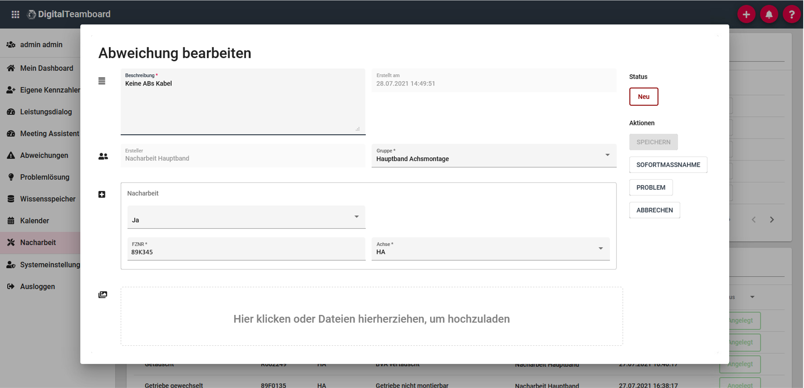Click the ABBRECHEN button
Image resolution: width=804 pixels, height=388 pixels.
pos(655,210)
